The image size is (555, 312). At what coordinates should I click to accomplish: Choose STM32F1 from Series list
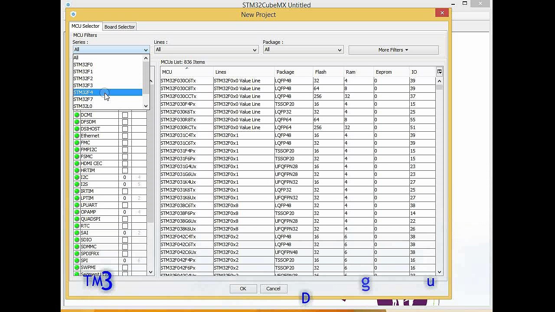point(107,71)
